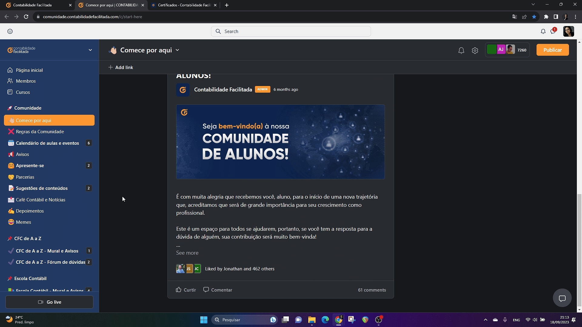
Task: Open space settings gear icon
Action: point(475,50)
